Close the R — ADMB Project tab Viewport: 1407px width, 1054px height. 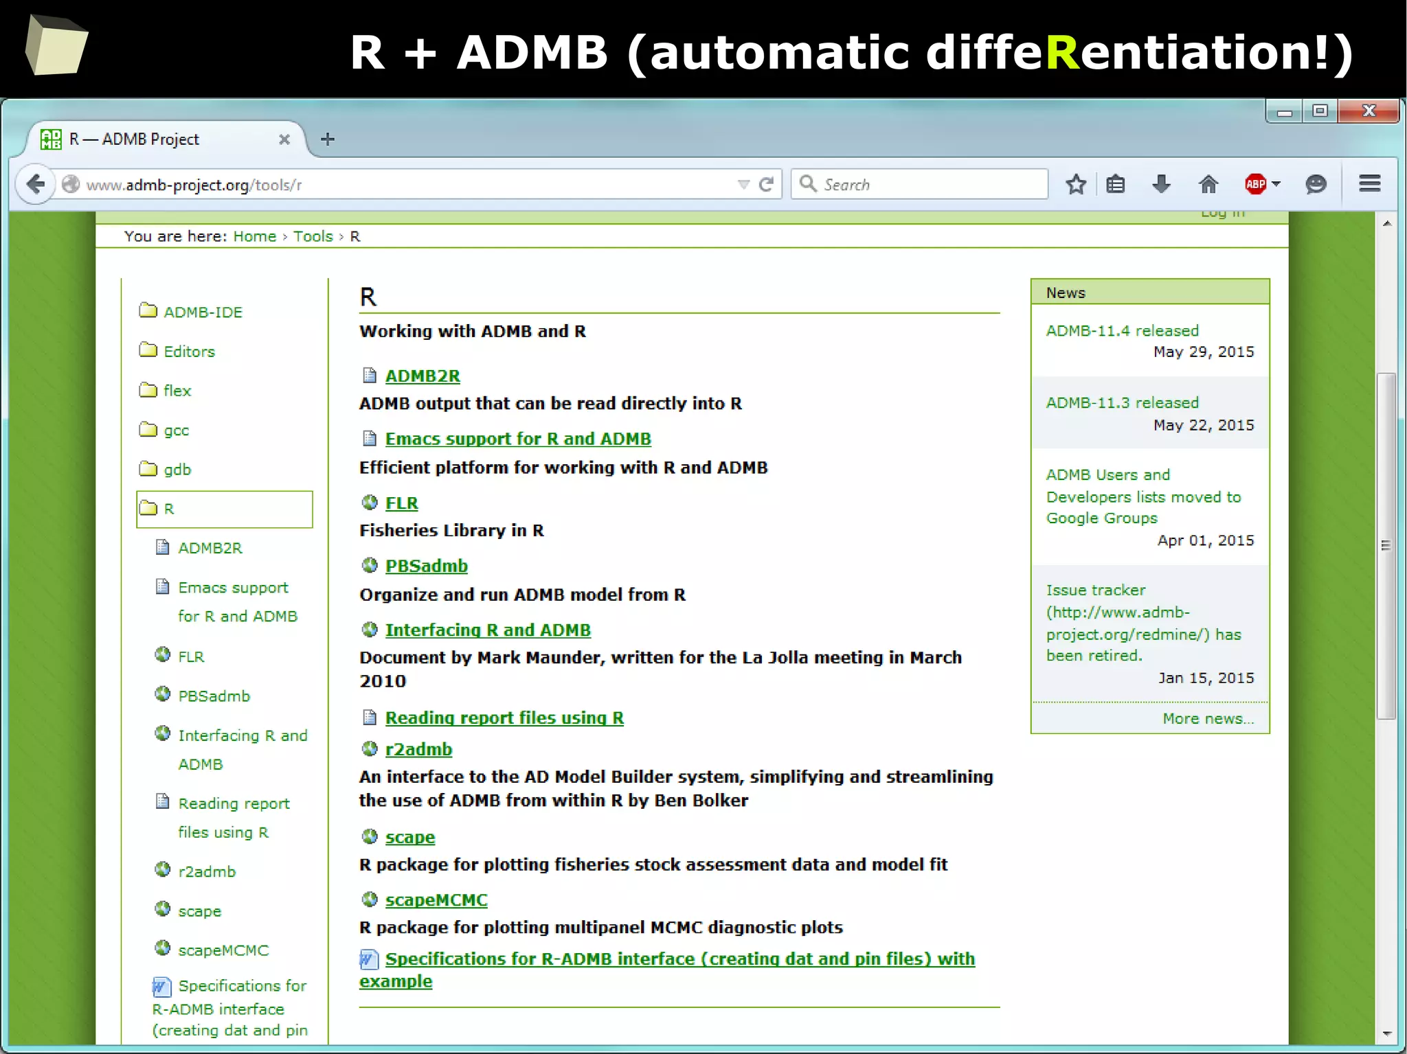[284, 139]
